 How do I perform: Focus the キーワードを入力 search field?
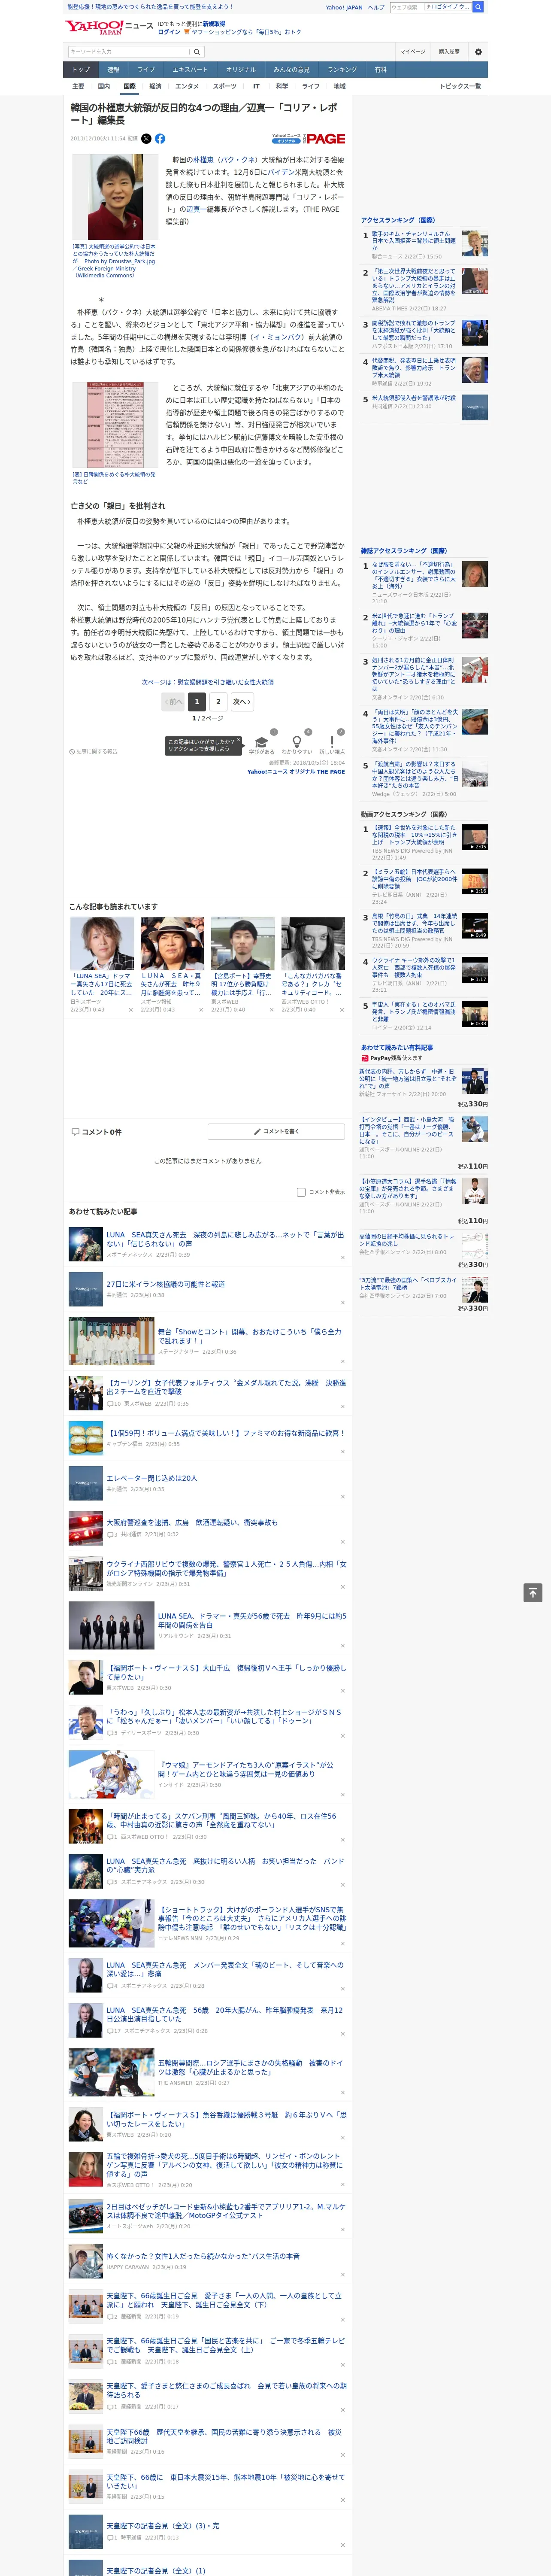point(128,51)
